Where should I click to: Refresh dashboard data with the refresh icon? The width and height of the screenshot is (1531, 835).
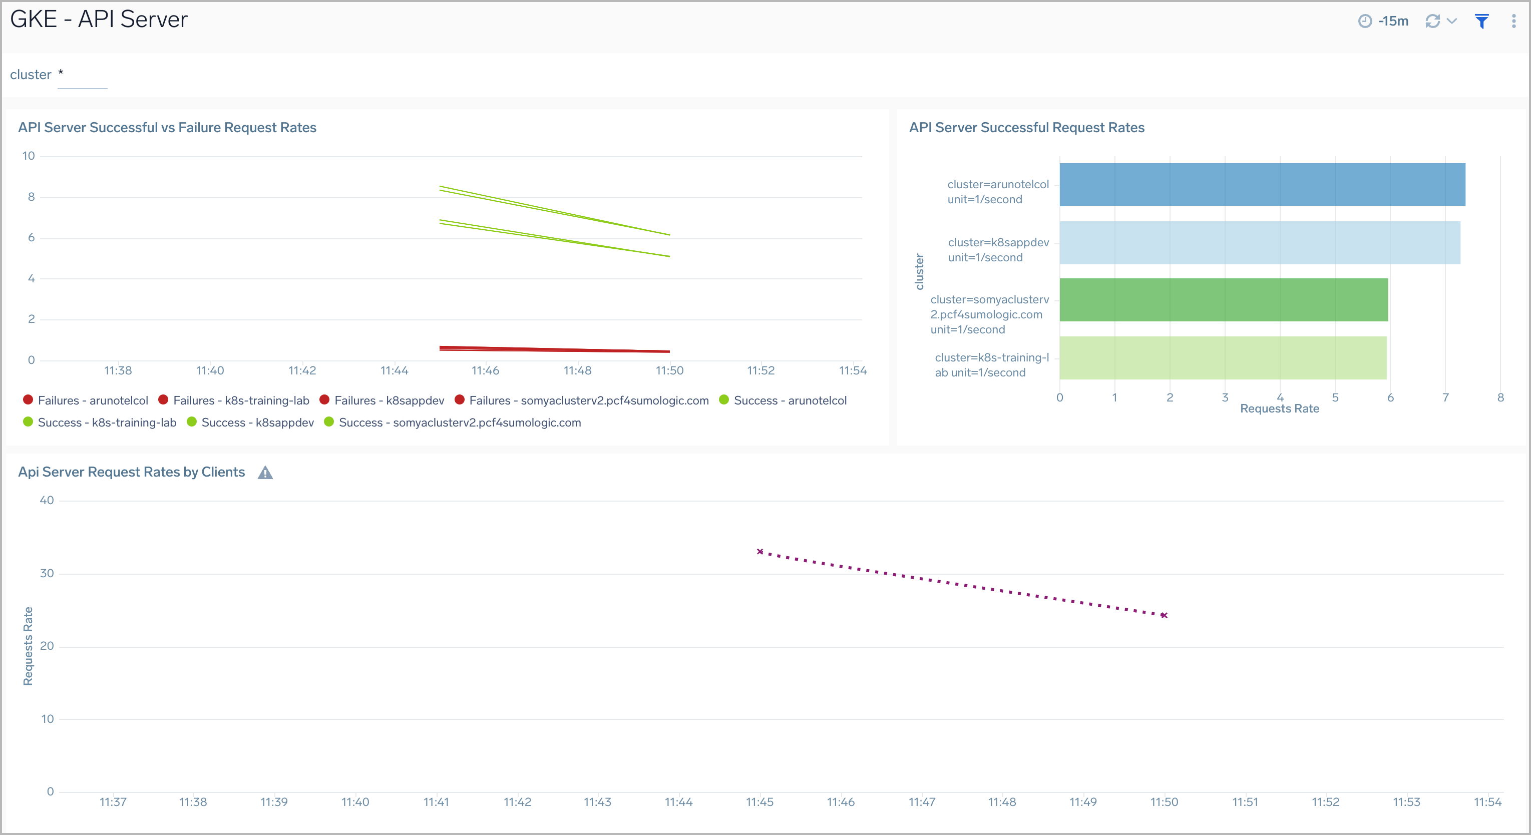pos(1432,21)
